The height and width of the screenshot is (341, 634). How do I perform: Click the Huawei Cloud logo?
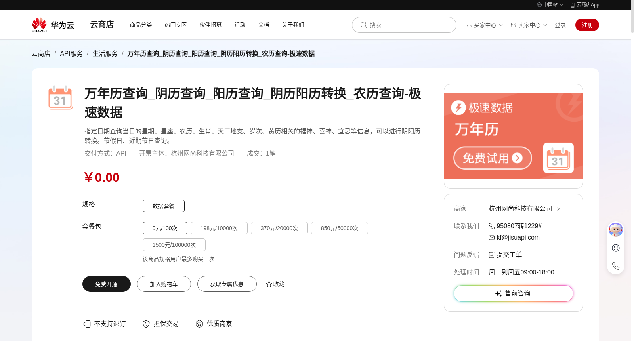(53, 25)
